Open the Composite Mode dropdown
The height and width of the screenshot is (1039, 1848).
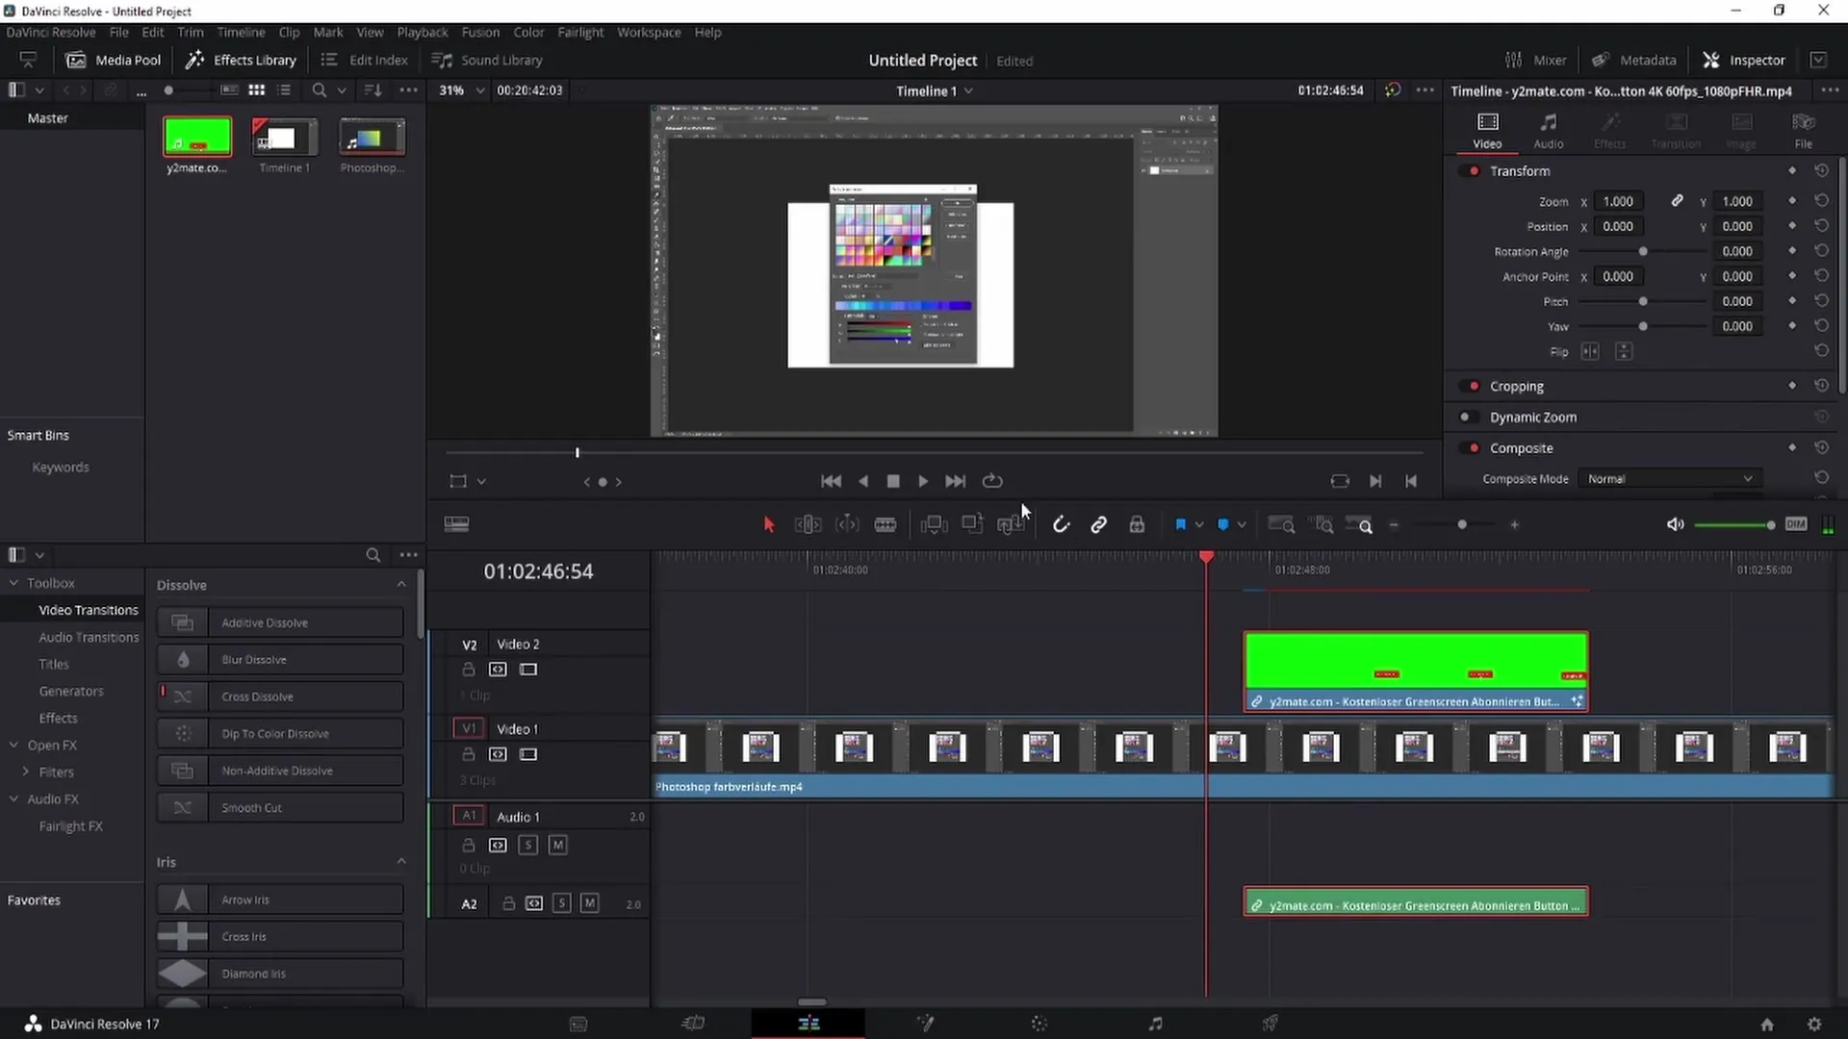click(x=1669, y=478)
